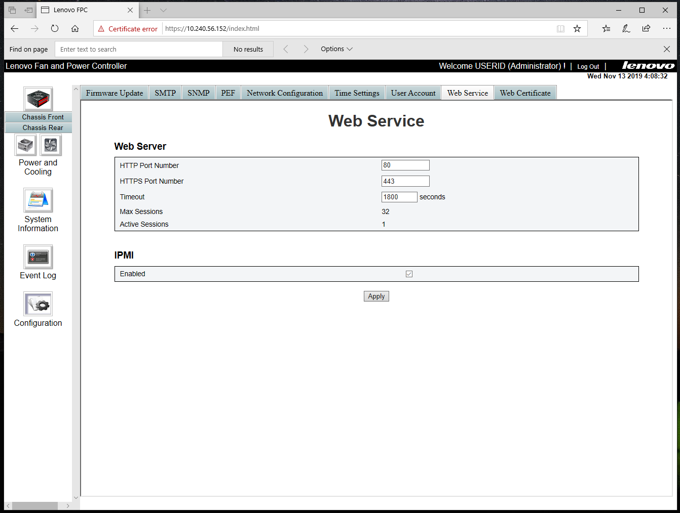Disable the IPMI Enabled checkbox
The width and height of the screenshot is (680, 513).
click(x=409, y=274)
